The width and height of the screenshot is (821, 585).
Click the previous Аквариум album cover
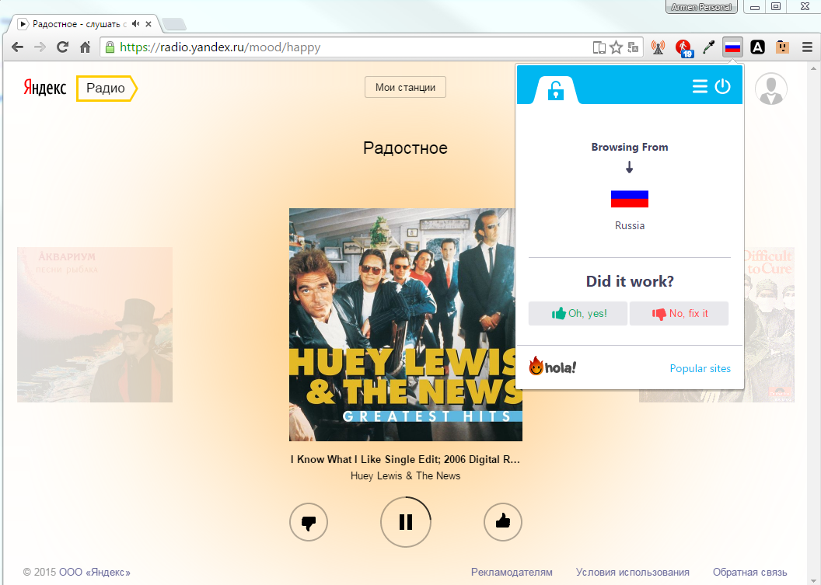[x=95, y=325]
